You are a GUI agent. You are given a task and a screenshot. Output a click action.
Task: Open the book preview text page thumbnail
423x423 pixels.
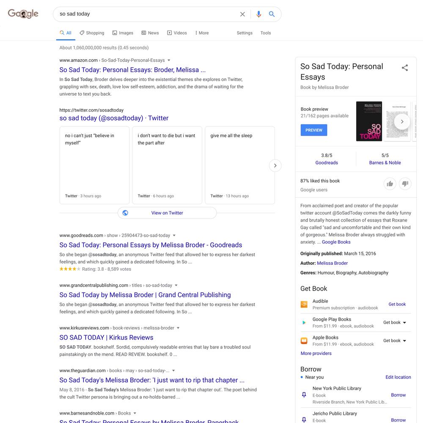point(397,121)
